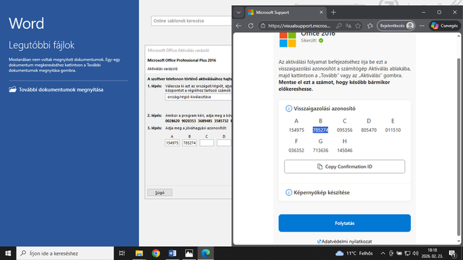Click the Bejelentkezés sign-in button
Screen dimensions: 463x260
tap(396, 26)
